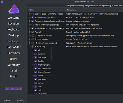
Task: Toggle the Debug indicator icon
Action: pos(18,101)
